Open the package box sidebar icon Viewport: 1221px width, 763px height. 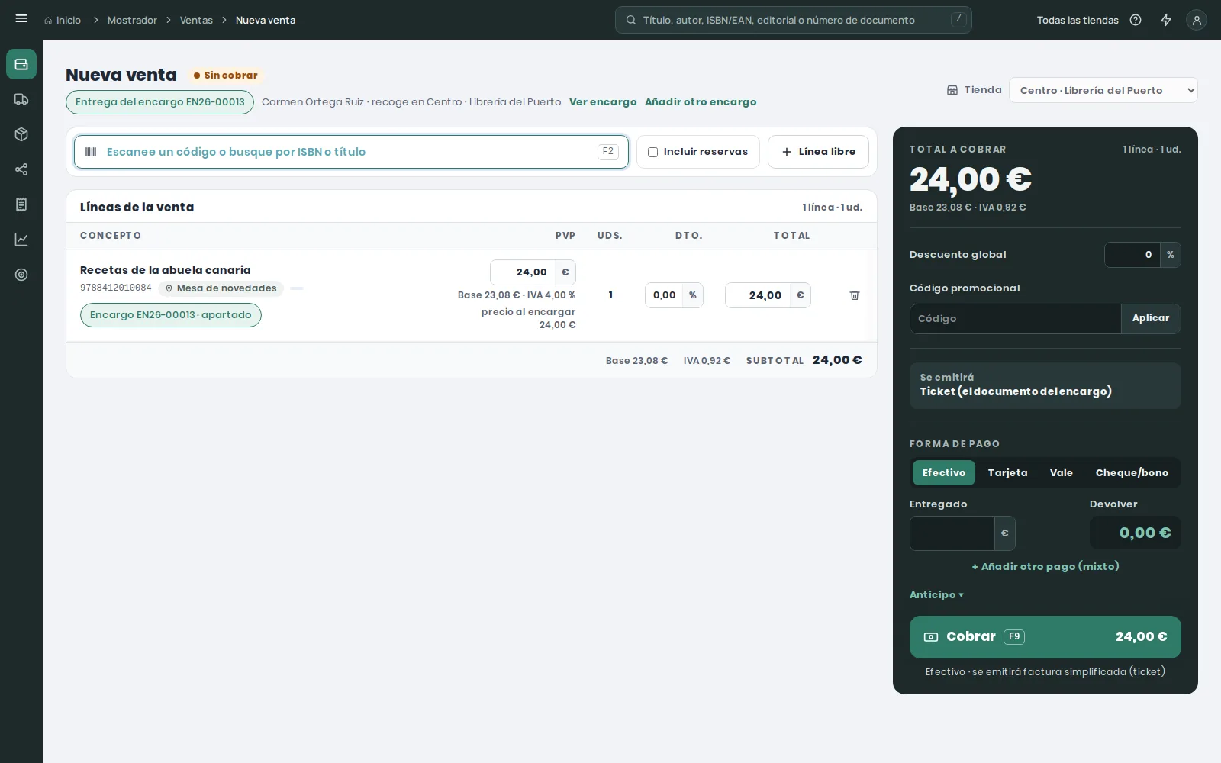(21, 134)
